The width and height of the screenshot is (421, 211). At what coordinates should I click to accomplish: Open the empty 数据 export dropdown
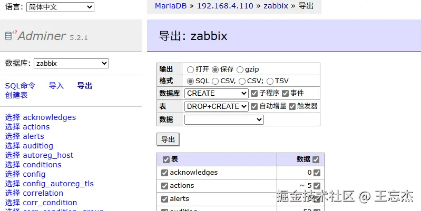[x=224, y=119]
